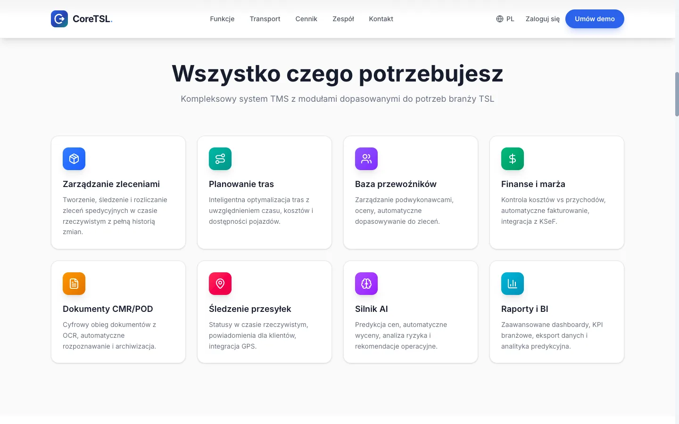This screenshot has width=679, height=424.
Task: Click the 'Kompleksowy system TMS' subtitle text
Action: (x=338, y=99)
